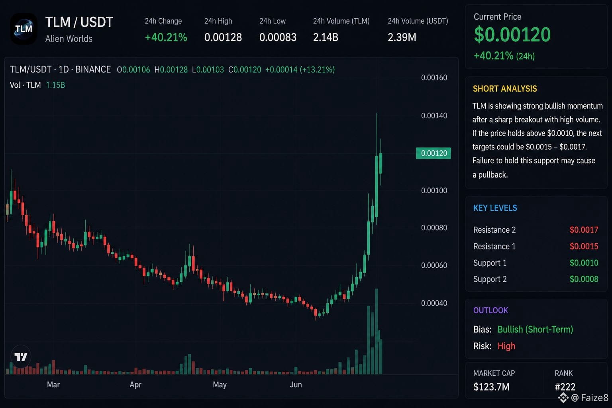Image resolution: width=612 pixels, height=408 pixels.
Task: Click the daily change +0.00014 (+13.21%)
Action: tap(300, 70)
